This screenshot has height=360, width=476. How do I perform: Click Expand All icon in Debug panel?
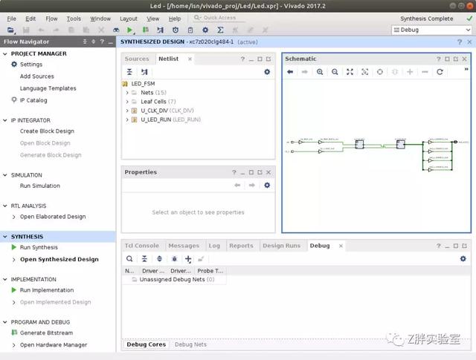[159, 259]
